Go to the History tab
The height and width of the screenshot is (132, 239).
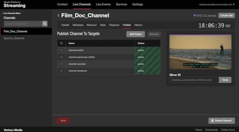[138, 25]
